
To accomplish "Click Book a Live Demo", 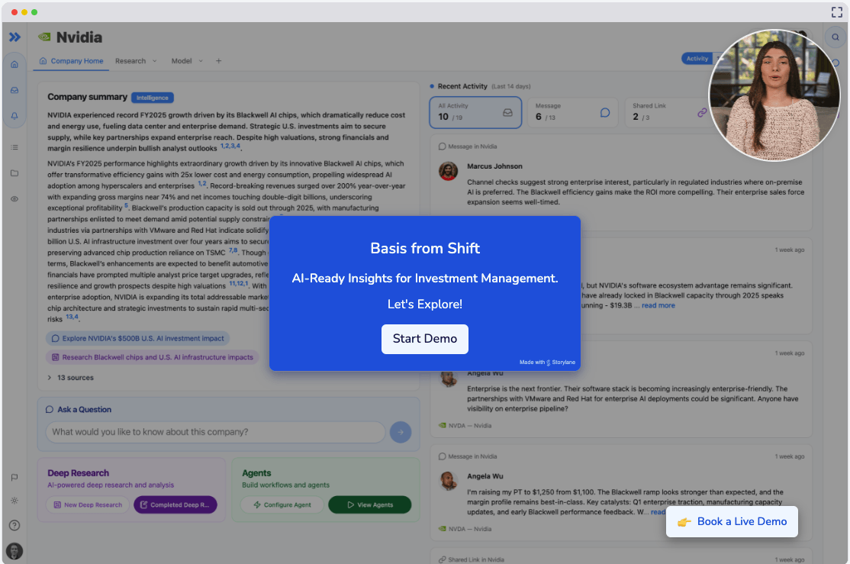I will pyautogui.click(x=732, y=521).
